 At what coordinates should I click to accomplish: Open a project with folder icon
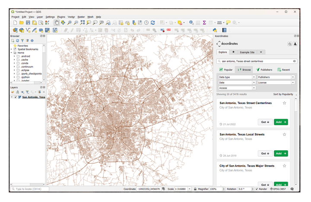coord(22,22)
